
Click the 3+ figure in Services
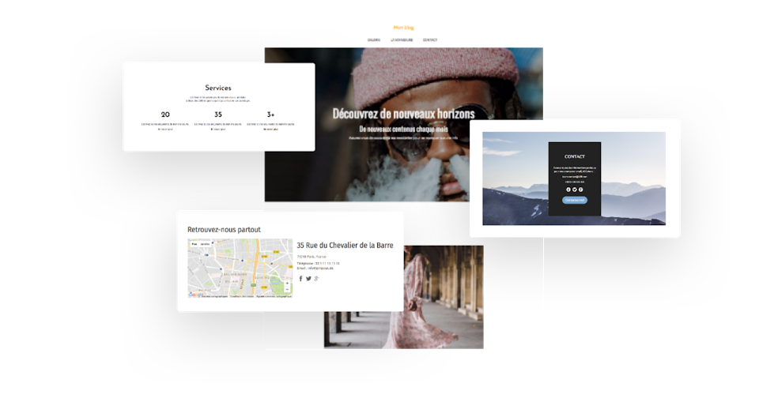coord(270,115)
